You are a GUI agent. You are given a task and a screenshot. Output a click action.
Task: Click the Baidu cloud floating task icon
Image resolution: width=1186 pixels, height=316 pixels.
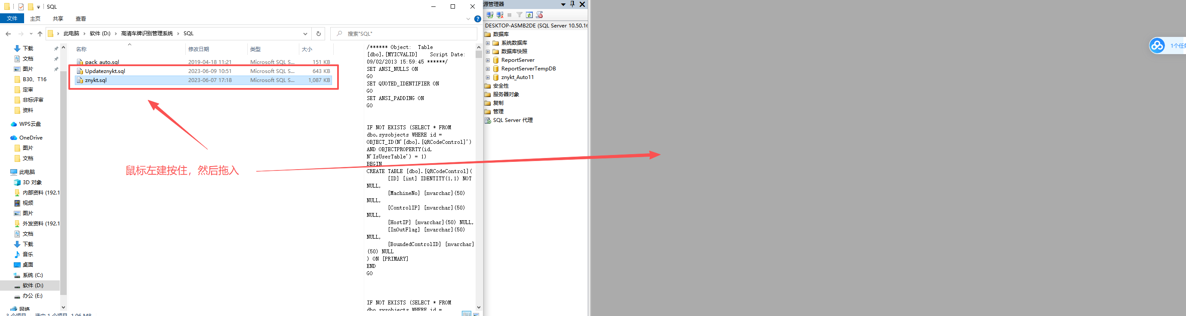point(1157,46)
